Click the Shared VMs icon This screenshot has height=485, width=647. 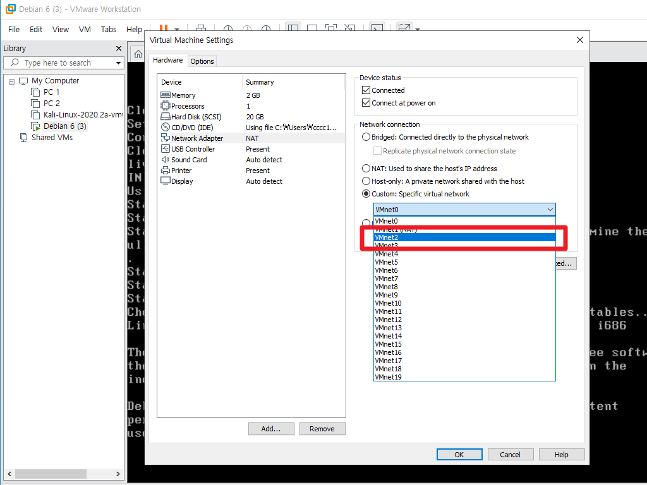click(24, 137)
